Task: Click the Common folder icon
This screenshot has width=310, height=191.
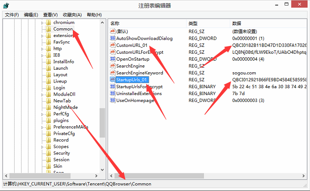Action: (x=48, y=29)
